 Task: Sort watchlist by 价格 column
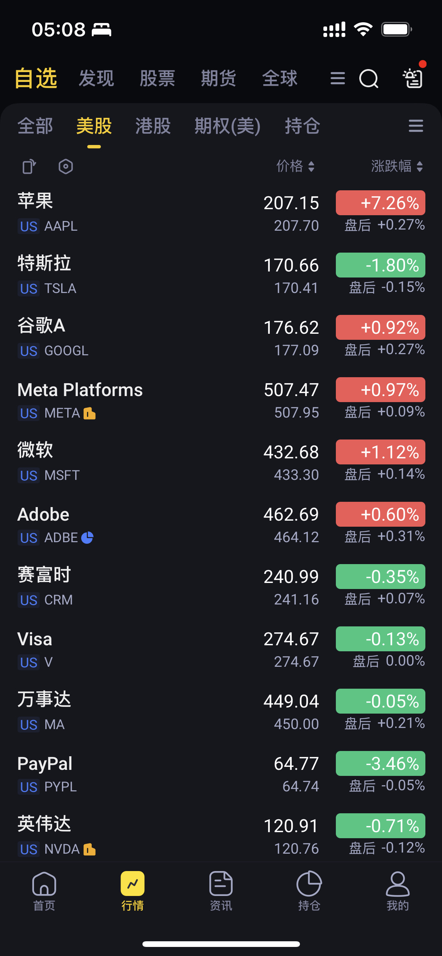[x=295, y=166]
